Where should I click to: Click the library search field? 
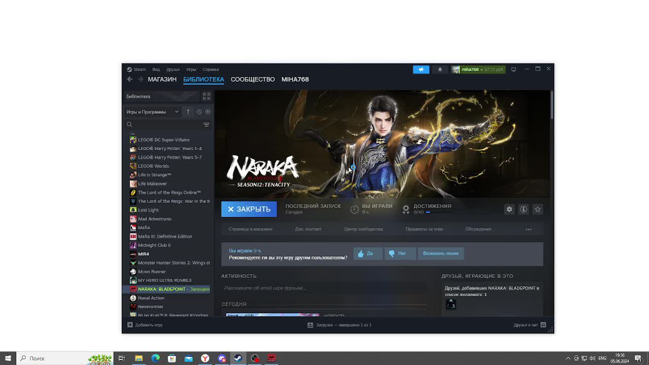pyautogui.click(x=167, y=125)
